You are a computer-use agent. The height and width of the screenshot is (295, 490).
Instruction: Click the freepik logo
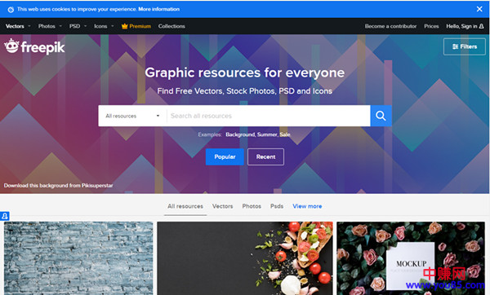click(x=34, y=46)
